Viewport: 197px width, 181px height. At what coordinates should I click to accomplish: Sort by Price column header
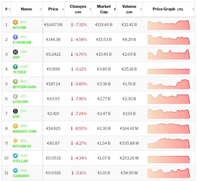click(x=53, y=9)
